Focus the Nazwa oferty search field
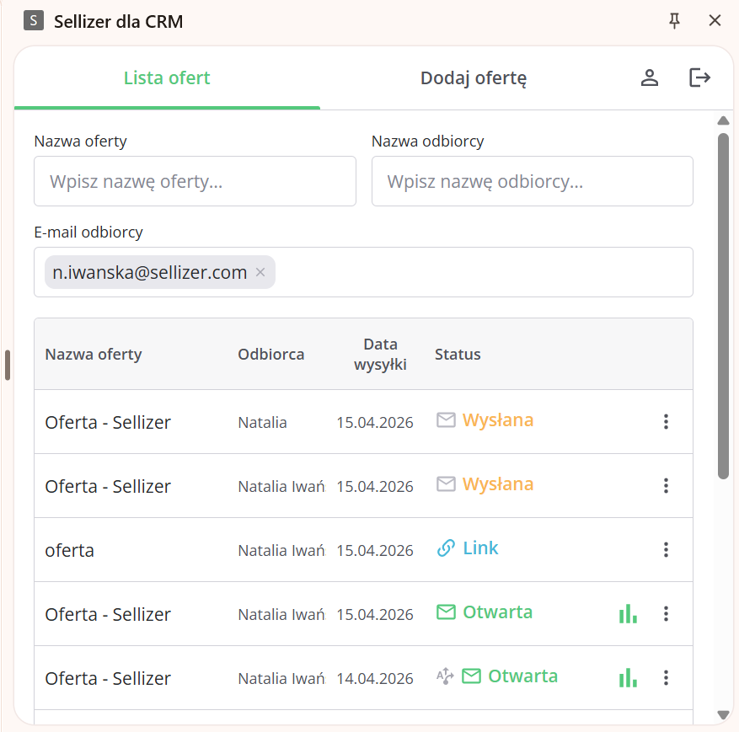This screenshot has width=739, height=732. click(x=195, y=181)
